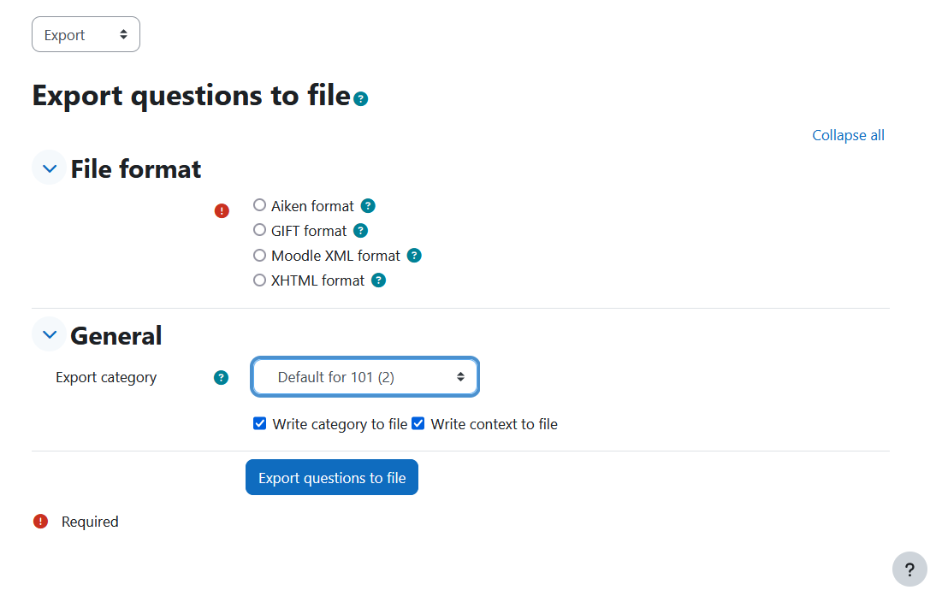The width and height of the screenshot is (936, 596).
Task: Open the Export navigation dropdown
Action: tap(86, 34)
